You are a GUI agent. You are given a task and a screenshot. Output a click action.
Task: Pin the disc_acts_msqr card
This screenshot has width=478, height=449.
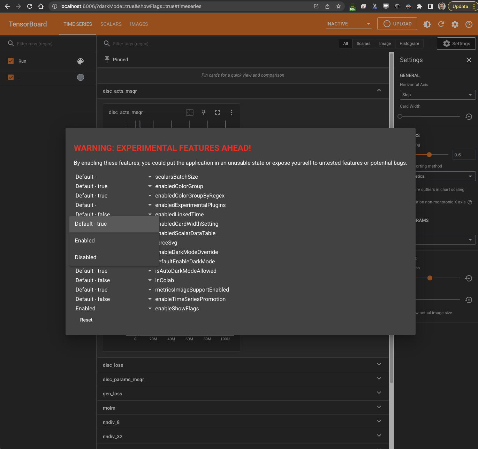point(204,113)
